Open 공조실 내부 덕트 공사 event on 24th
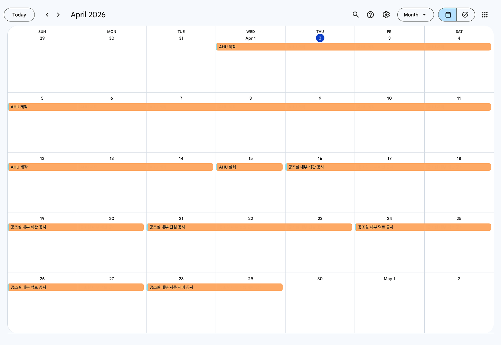501x345 pixels. pos(423,227)
